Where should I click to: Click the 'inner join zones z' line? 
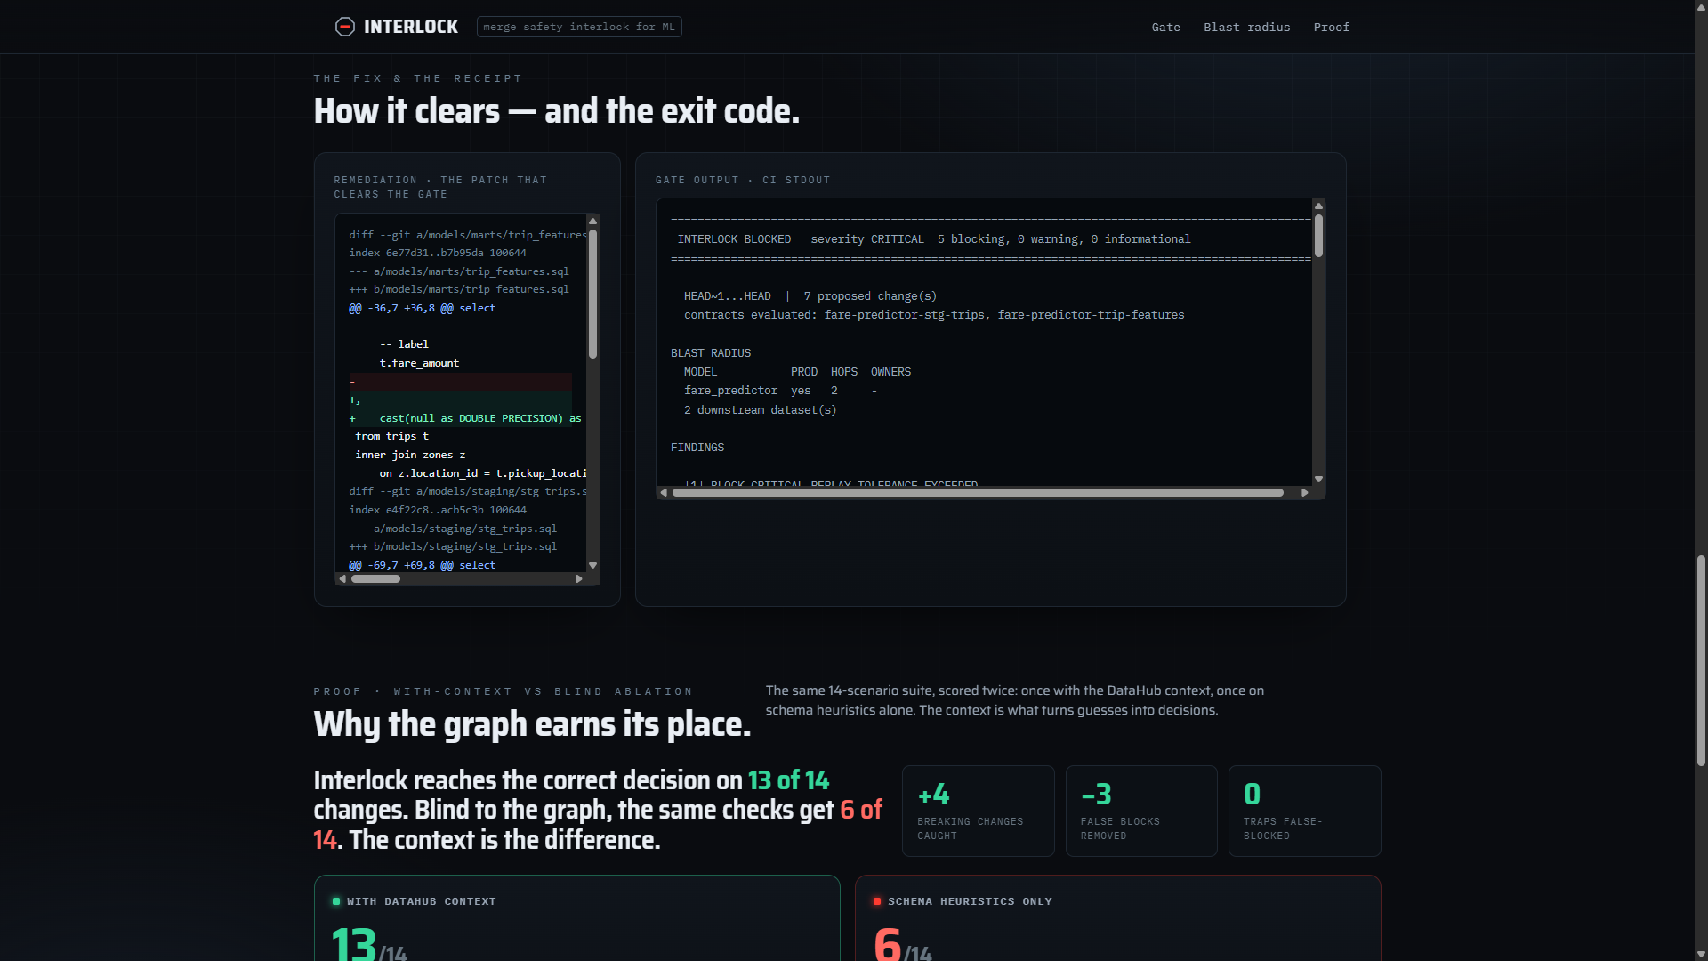pyautogui.click(x=410, y=455)
